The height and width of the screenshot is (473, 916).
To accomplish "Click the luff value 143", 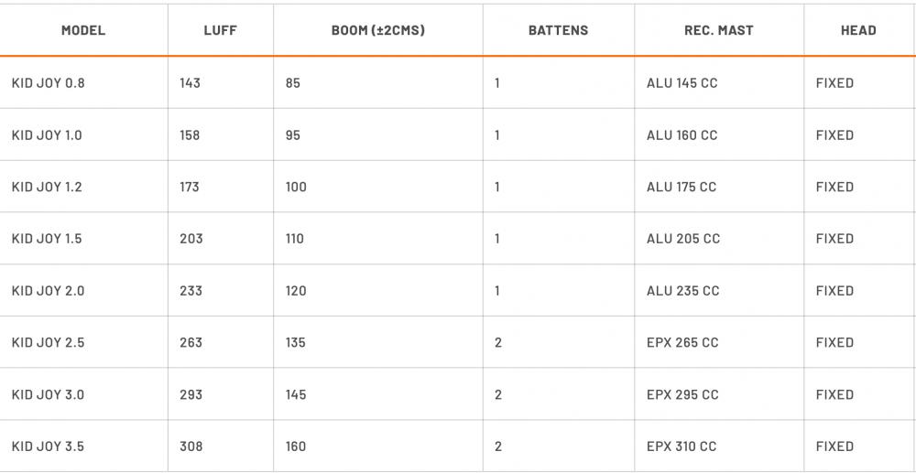I will (191, 83).
